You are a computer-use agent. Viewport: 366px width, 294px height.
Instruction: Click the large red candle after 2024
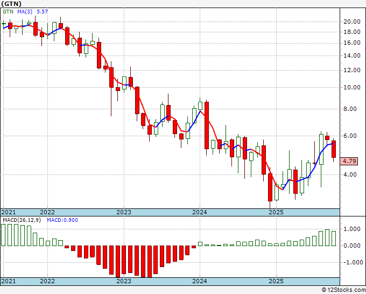(x=207, y=125)
